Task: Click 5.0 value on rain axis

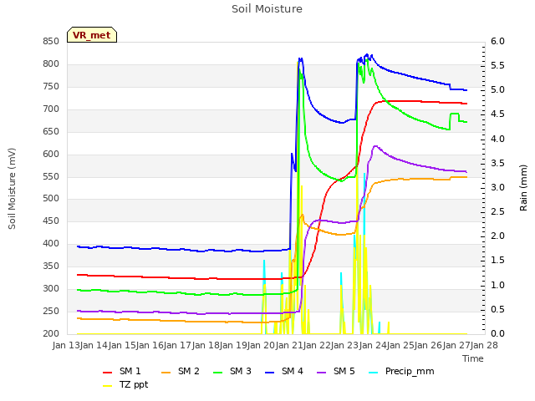Action: (x=497, y=90)
